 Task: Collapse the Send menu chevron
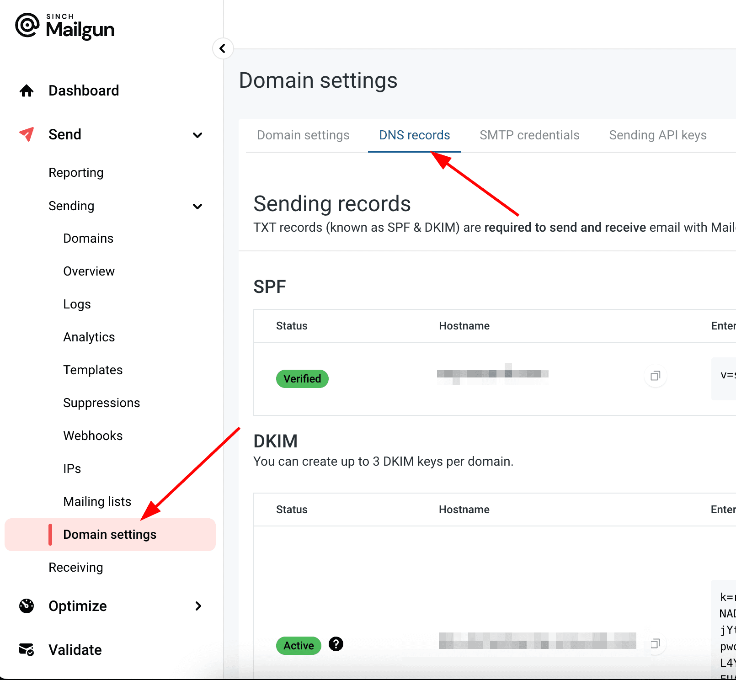pos(197,135)
